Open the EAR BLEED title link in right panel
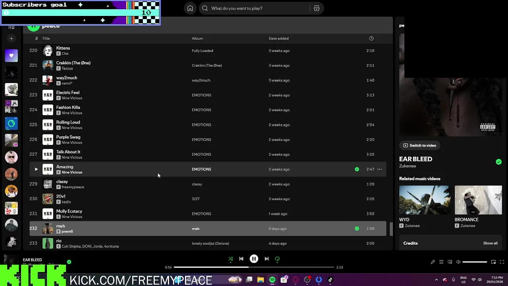 tap(416, 159)
